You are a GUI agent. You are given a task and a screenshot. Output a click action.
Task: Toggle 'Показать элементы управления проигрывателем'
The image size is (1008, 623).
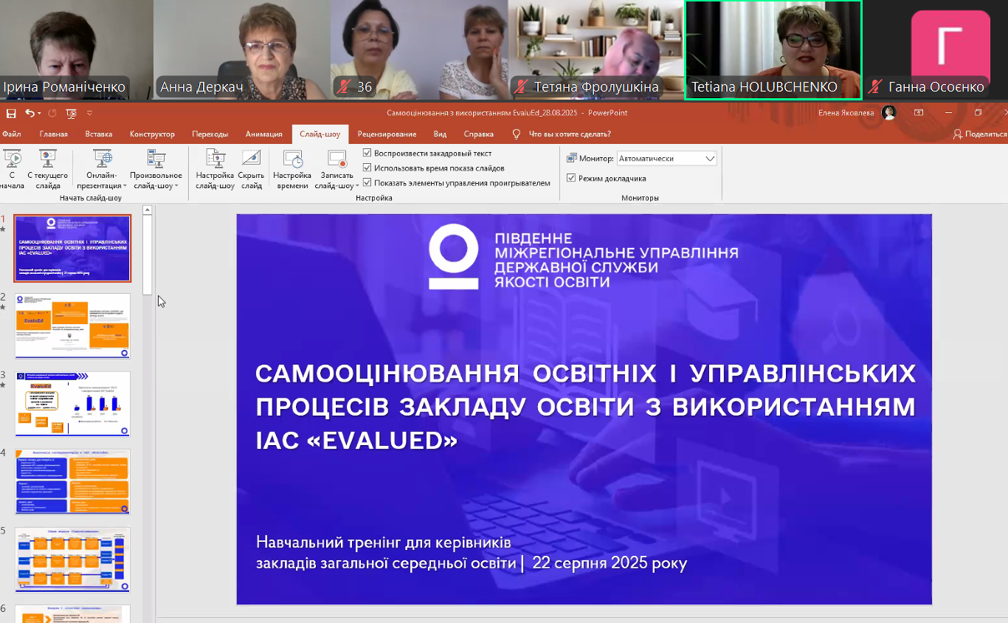[x=367, y=183]
